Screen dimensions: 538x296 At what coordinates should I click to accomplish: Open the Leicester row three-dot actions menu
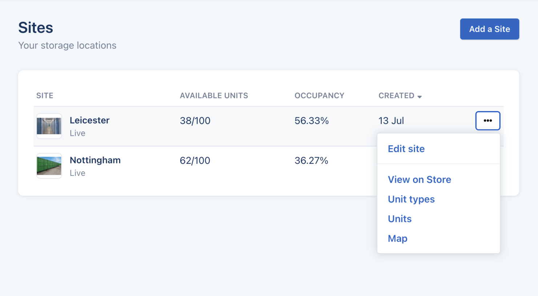tap(487, 121)
